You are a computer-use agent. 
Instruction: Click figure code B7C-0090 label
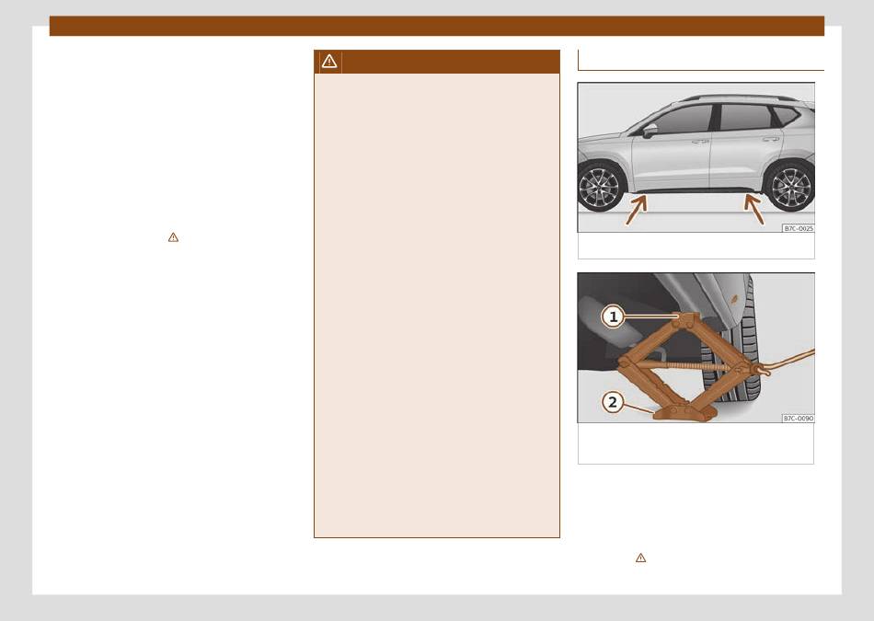(798, 419)
